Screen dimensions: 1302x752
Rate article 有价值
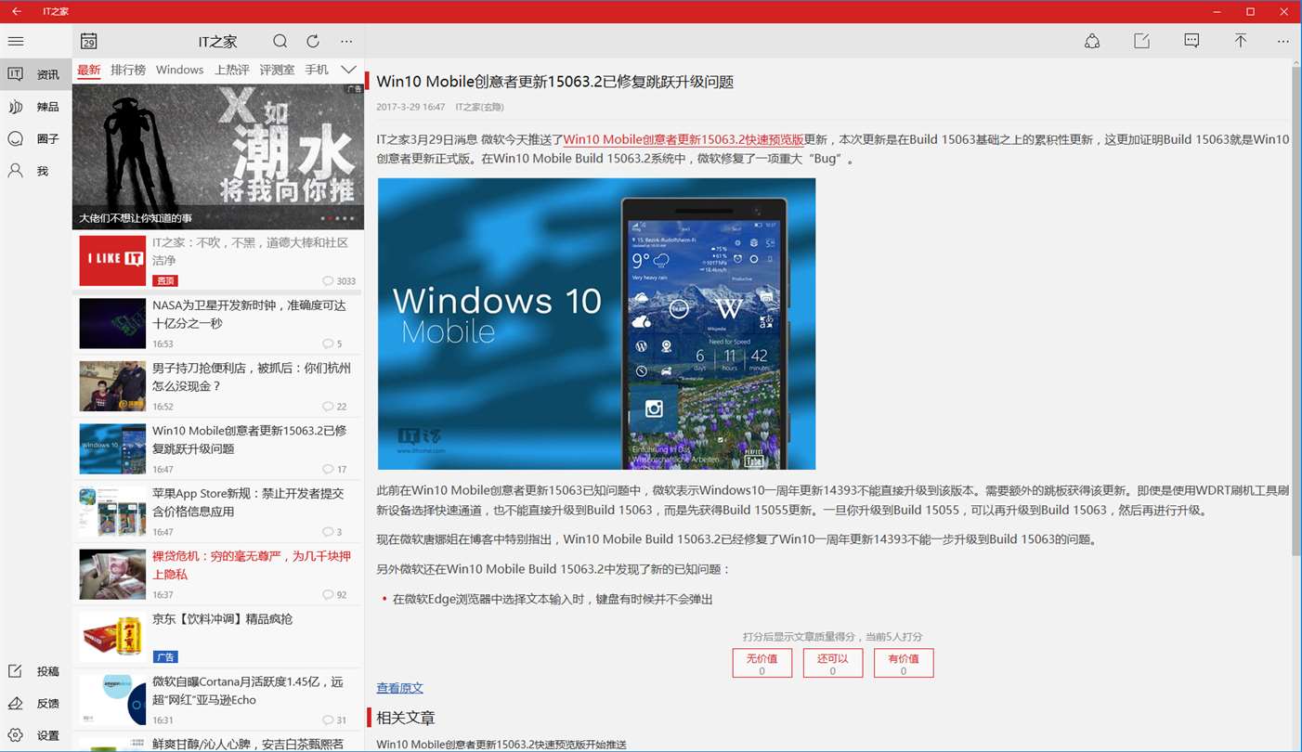coord(904,663)
